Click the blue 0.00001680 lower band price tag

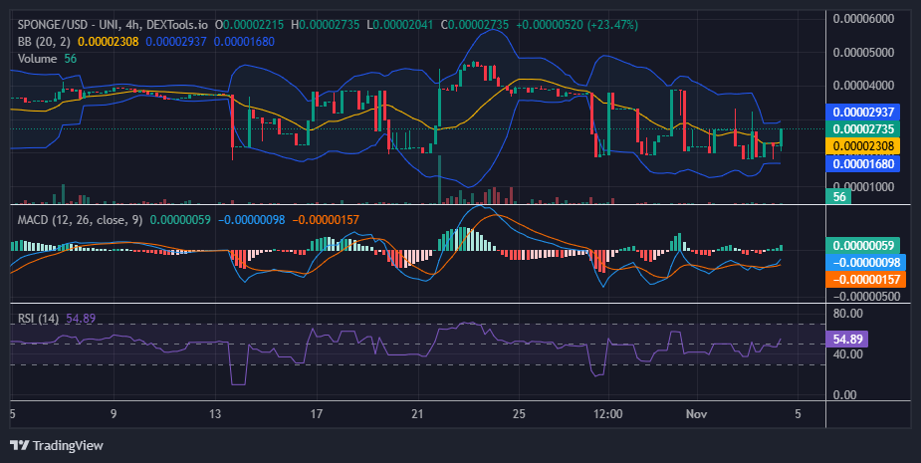863,163
